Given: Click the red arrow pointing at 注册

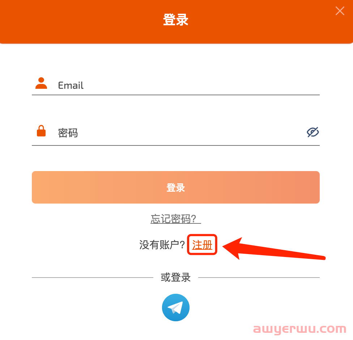Looking at the screenshot, I should click(273, 249).
